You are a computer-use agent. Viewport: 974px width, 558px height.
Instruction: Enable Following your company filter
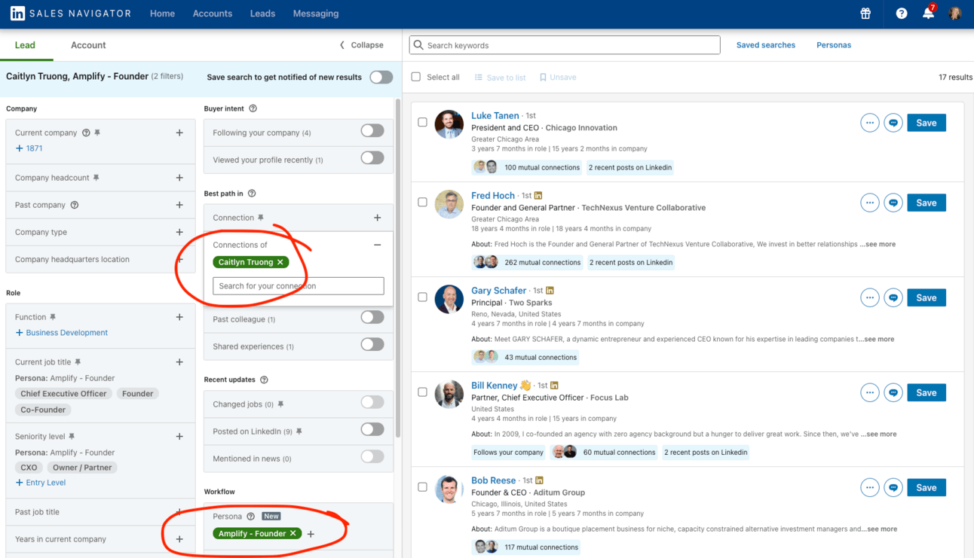click(x=372, y=131)
